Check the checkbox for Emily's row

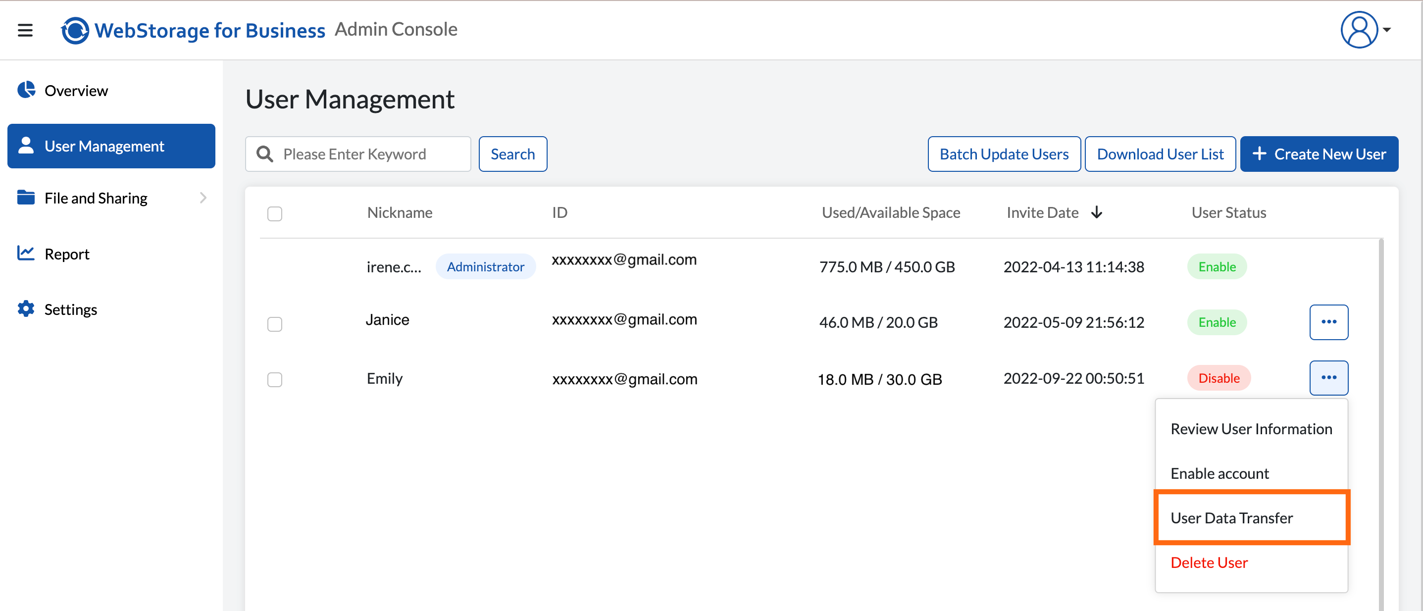pyautogui.click(x=274, y=380)
